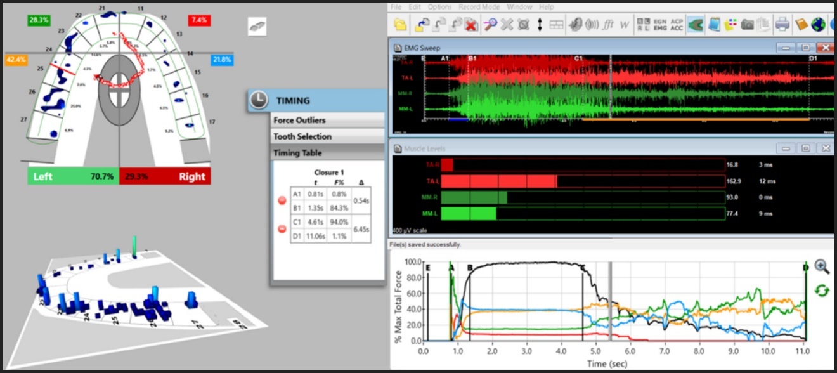837x373 pixels.
Task: Click the boxed X icon in toolbar
Action: [523, 25]
